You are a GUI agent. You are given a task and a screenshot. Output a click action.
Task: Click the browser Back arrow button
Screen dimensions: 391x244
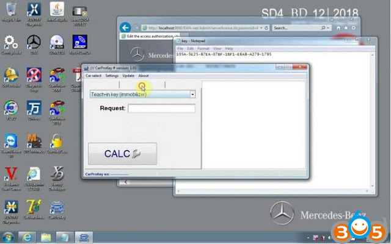point(125,27)
